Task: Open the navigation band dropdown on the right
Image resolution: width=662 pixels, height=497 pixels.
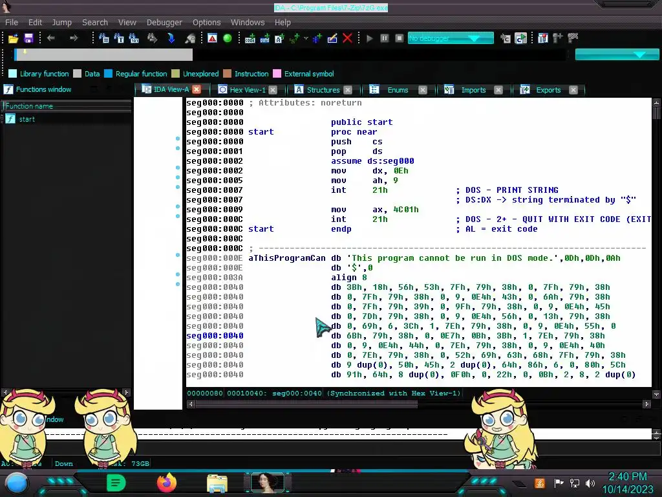Action: pos(616,54)
